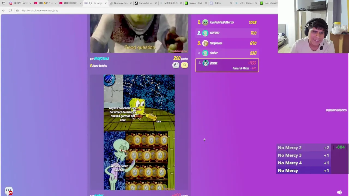The width and height of the screenshot is (349, 196).
Task: Close the En juego tab
Action: pyautogui.click(x=106, y=3)
